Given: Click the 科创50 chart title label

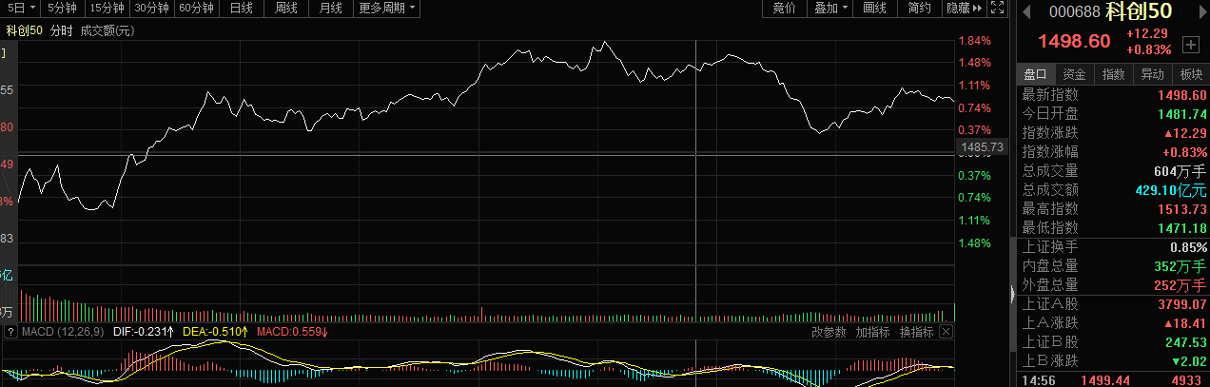Looking at the screenshot, I should click(x=24, y=30).
